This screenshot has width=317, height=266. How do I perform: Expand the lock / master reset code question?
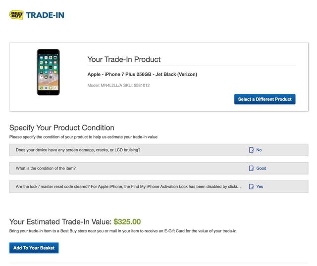tap(128, 187)
